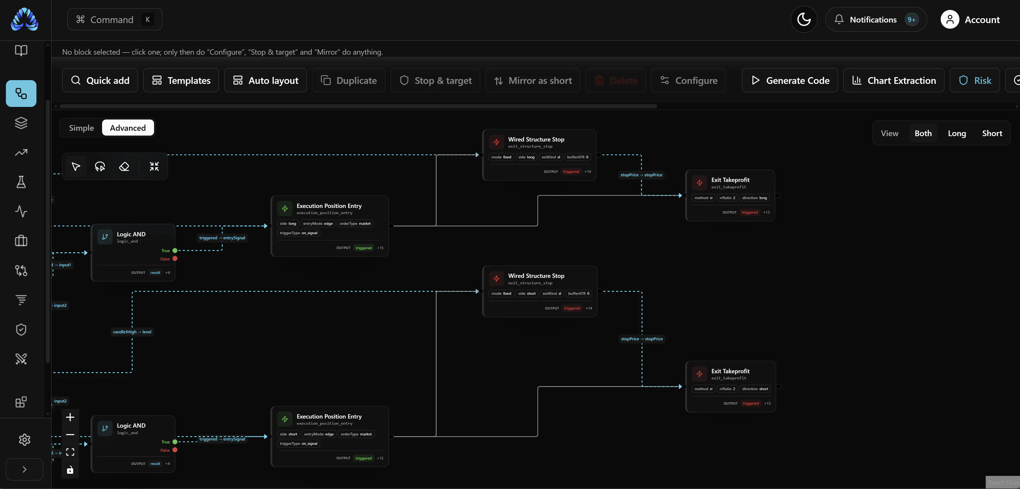Open the Notifications panel
Image resolution: width=1020 pixels, height=489 pixels.
tap(876, 19)
